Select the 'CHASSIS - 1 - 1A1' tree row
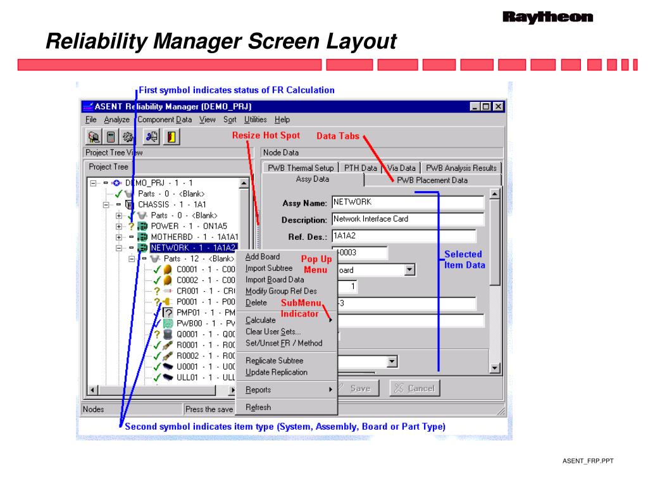The height and width of the screenshot is (486, 648). tap(172, 204)
